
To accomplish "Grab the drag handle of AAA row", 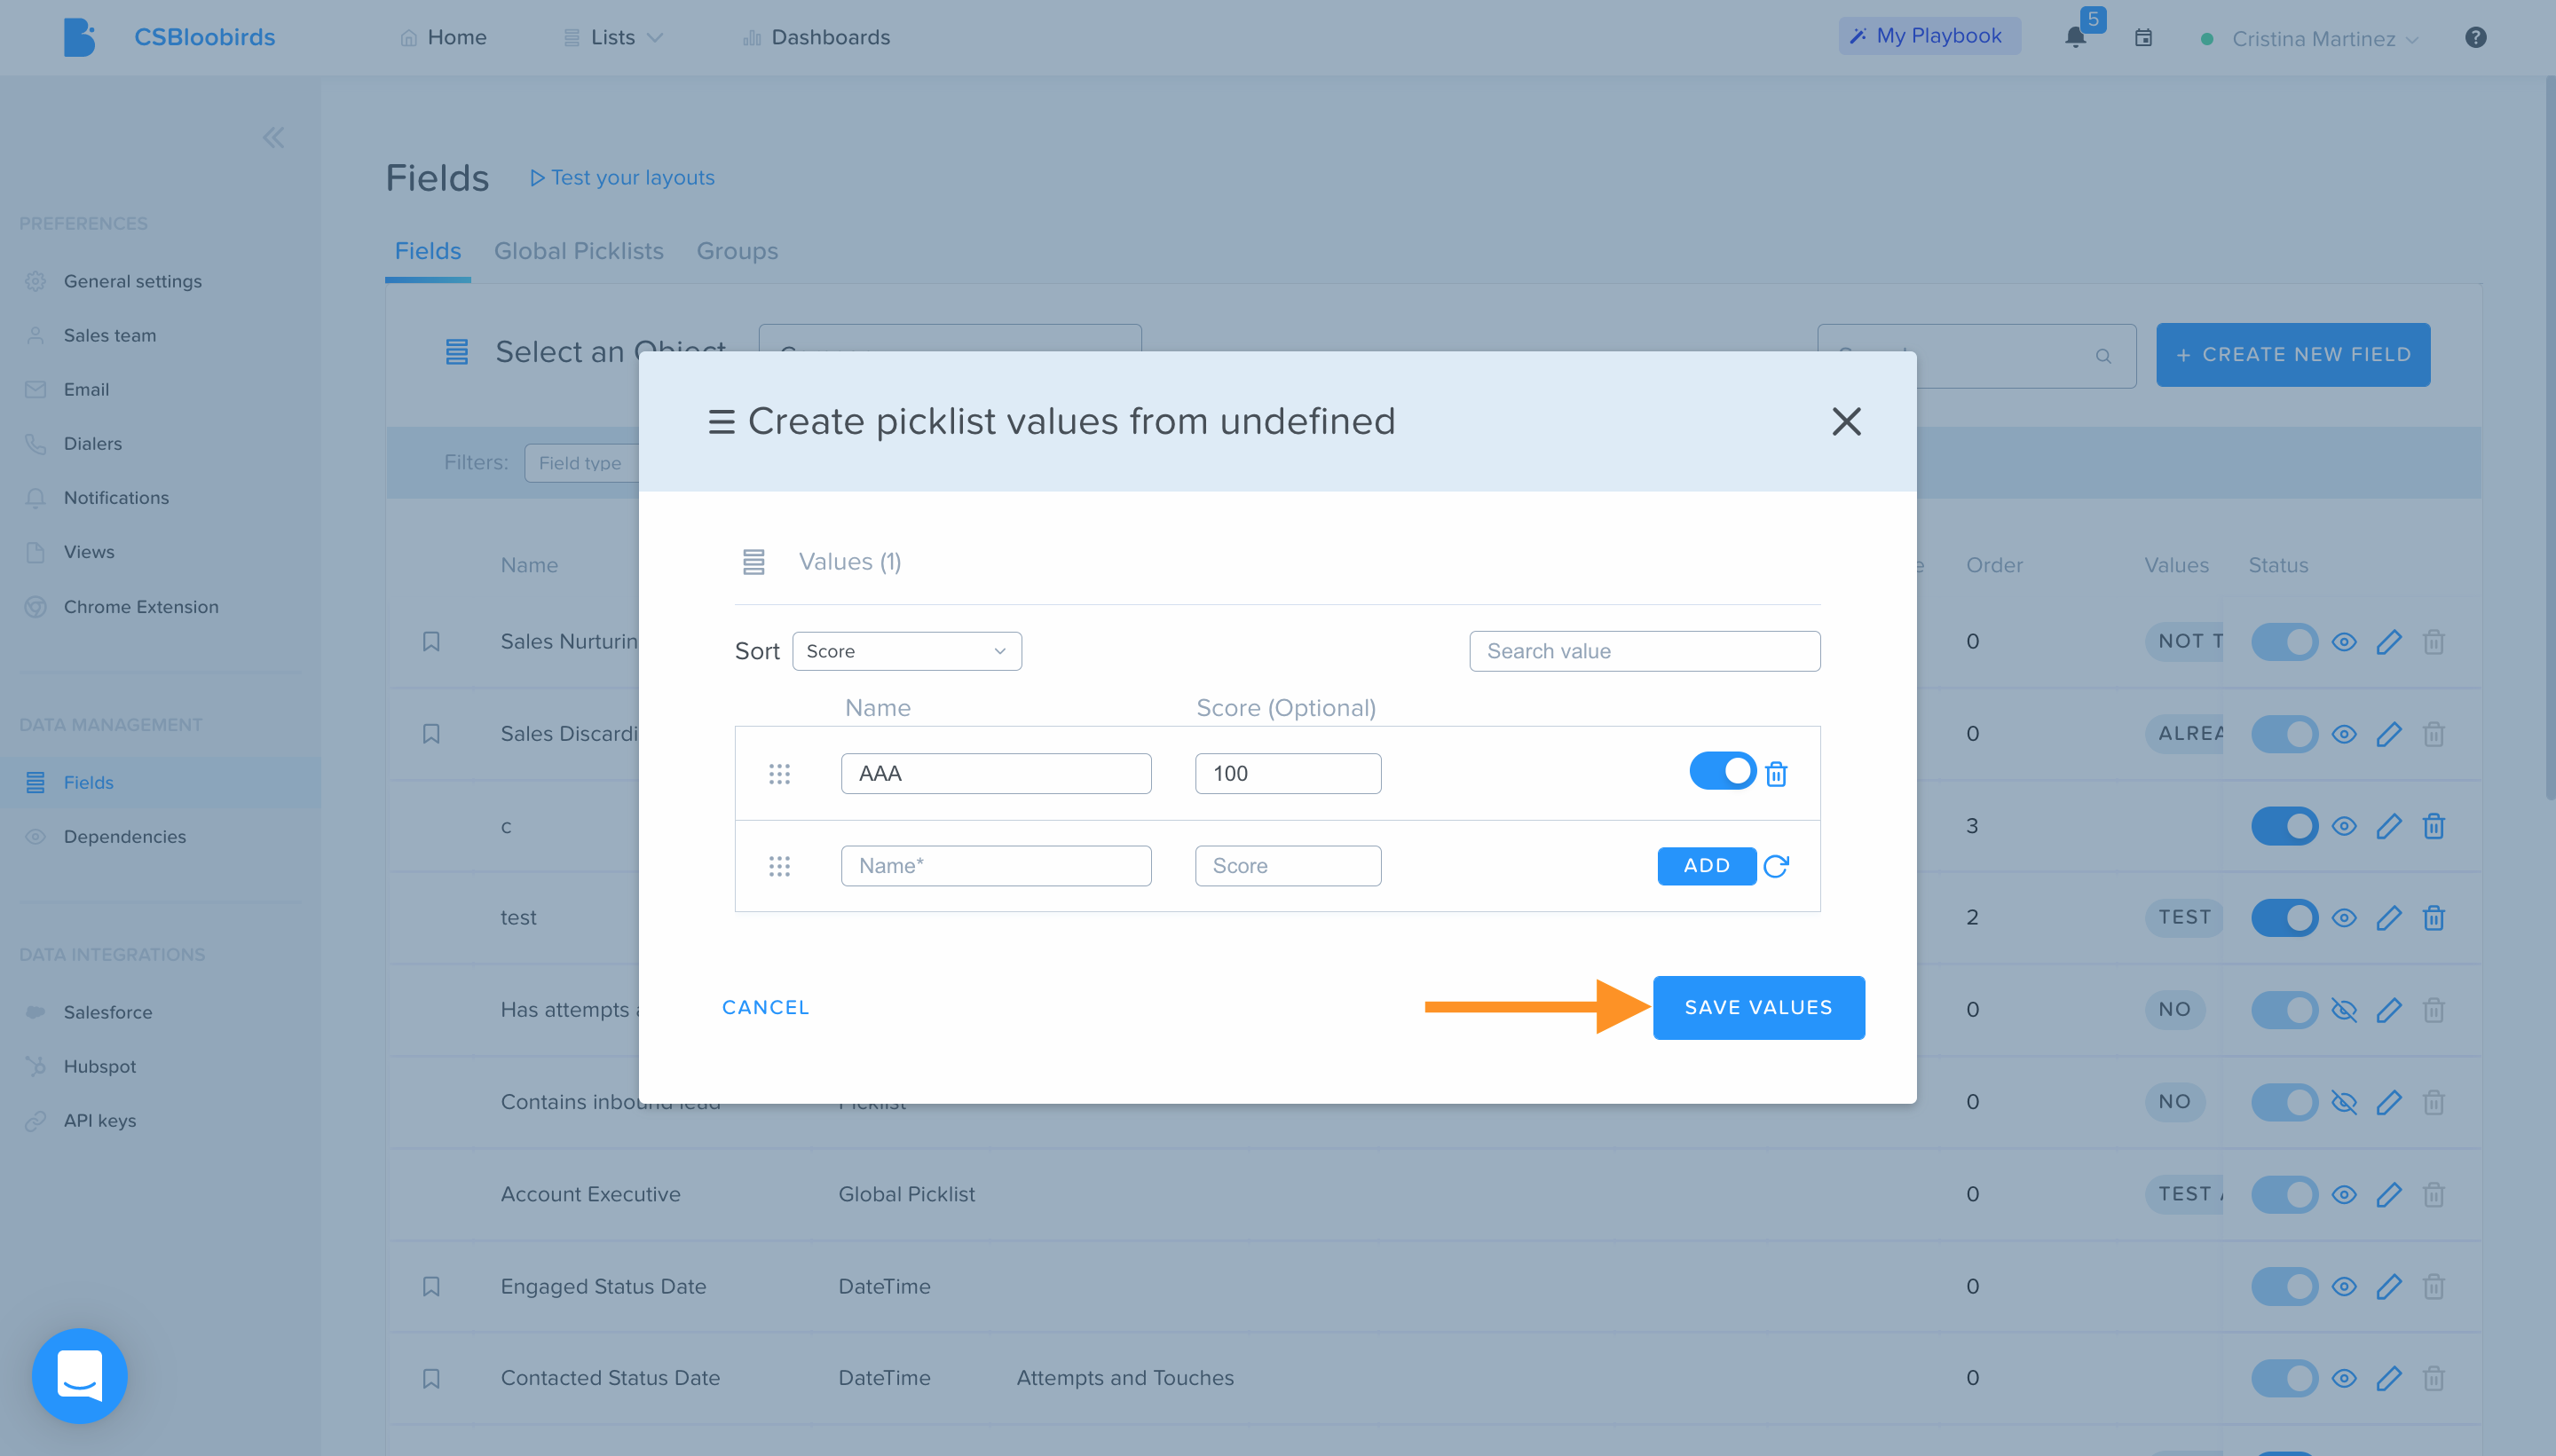I will point(779,773).
